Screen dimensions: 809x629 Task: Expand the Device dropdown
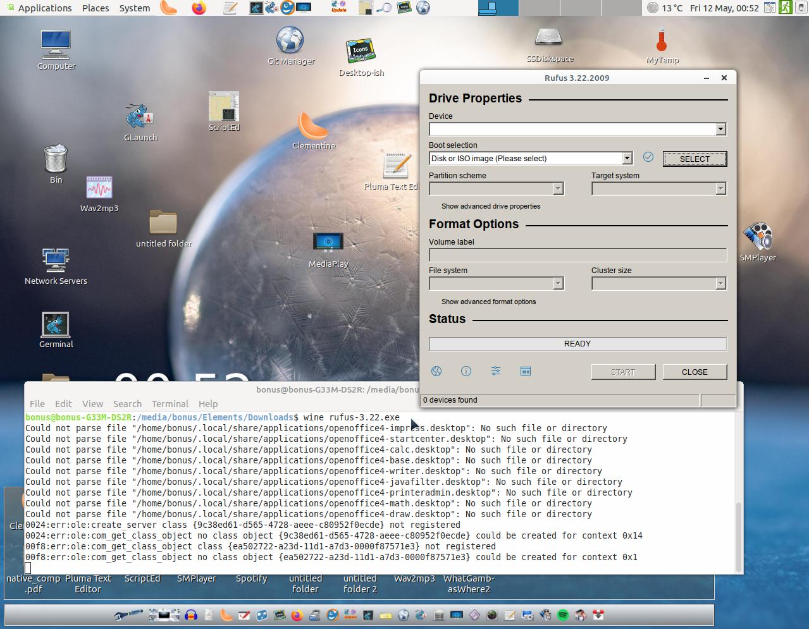click(x=720, y=130)
